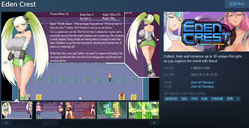249x128 pixels.
Task: Select the 动漫 tag
Action: [x=204, y=99]
